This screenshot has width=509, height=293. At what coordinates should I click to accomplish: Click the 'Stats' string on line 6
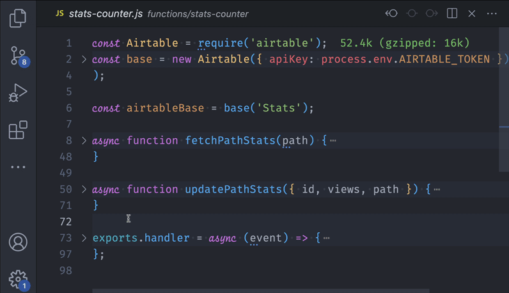279,108
